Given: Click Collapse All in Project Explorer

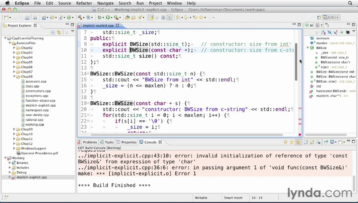Looking at the screenshot, I should tap(53, 32).
